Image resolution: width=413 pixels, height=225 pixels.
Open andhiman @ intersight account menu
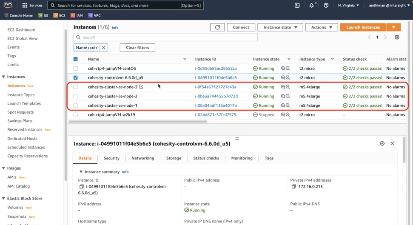[x=389, y=5]
